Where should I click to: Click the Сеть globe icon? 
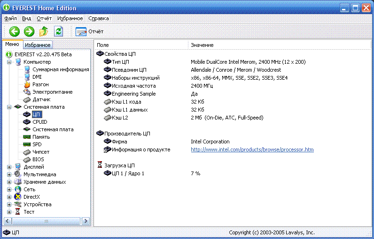pyautogui.click(x=18, y=189)
